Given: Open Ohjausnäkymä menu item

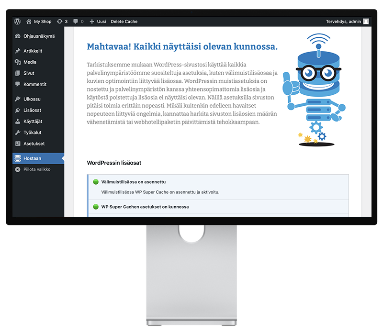Looking at the screenshot, I should click(39, 36).
